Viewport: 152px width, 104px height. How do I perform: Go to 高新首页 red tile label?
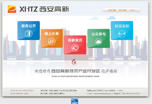(75, 40)
